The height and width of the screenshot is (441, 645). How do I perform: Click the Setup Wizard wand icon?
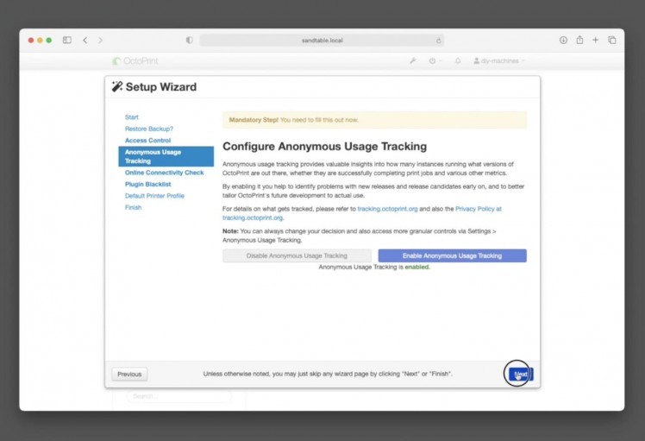[116, 86]
